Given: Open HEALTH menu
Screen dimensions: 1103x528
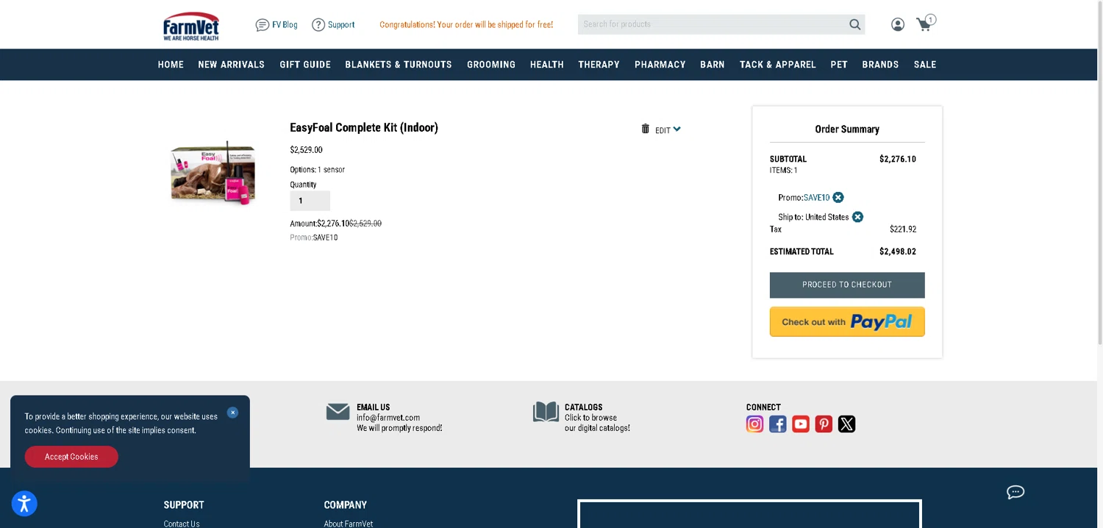Looking at the screenshot, I should tap(547, 65).
